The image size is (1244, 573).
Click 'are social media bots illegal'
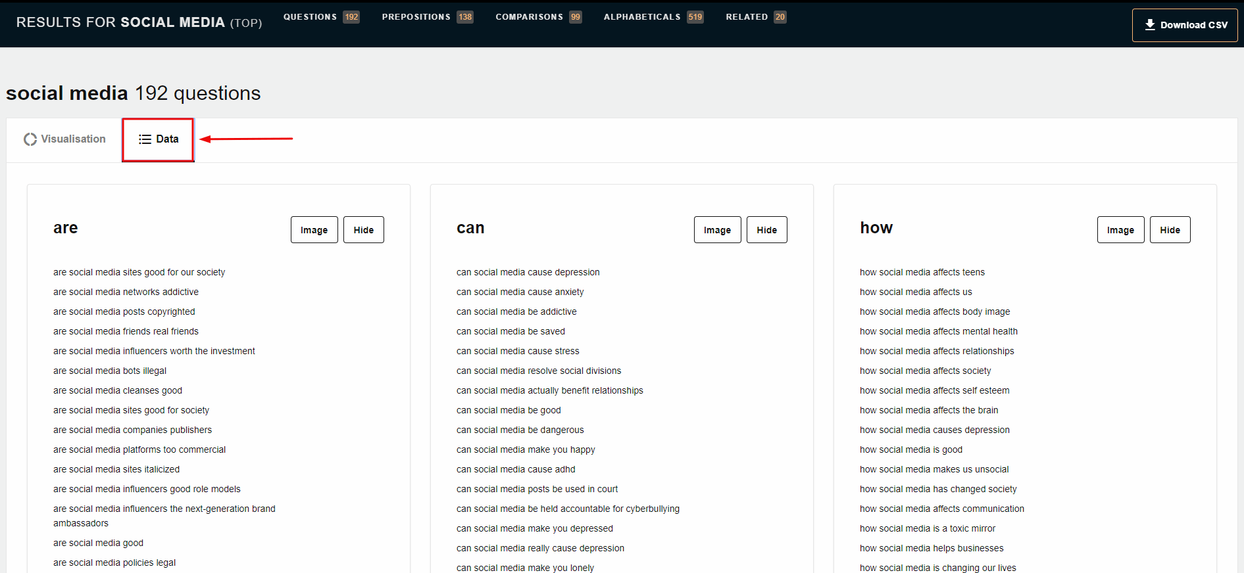[110, 371]
